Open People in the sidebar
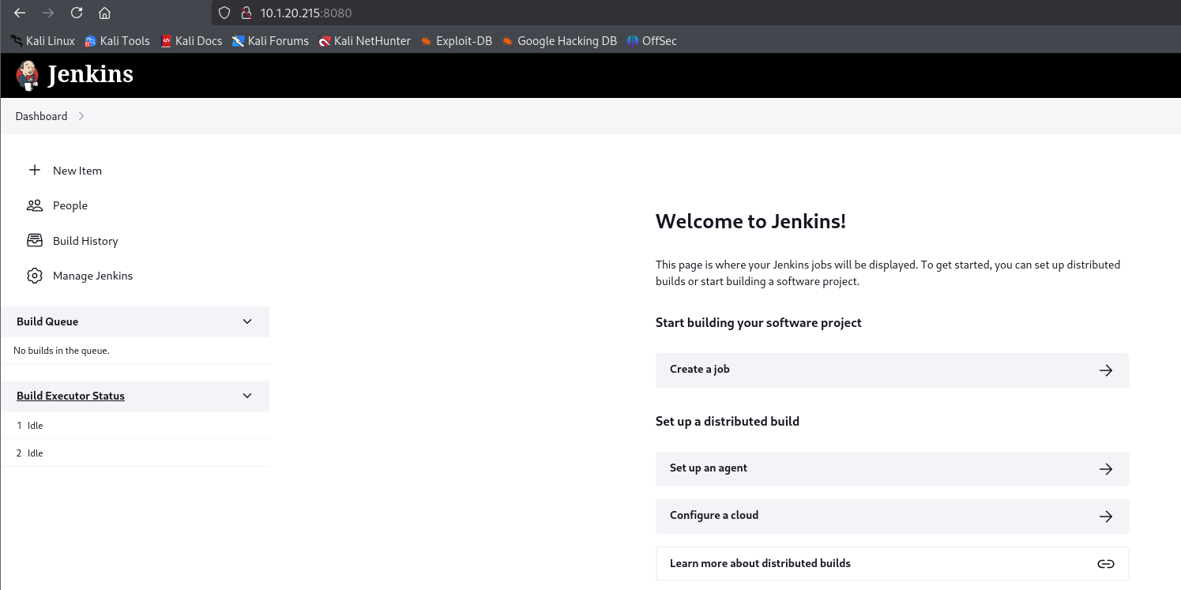 pyautogui.click(x=70, y=205)
